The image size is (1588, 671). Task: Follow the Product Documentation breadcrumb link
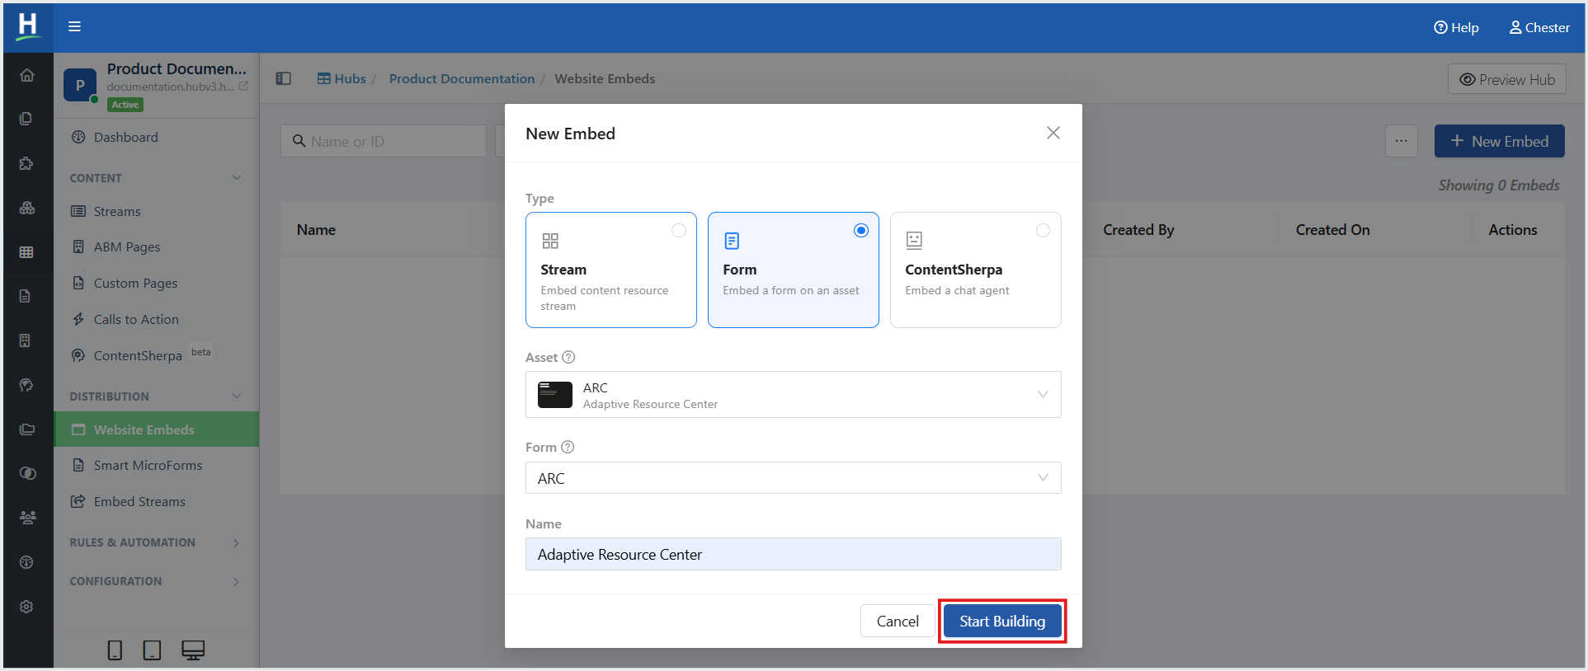click(x=462, y=78)
